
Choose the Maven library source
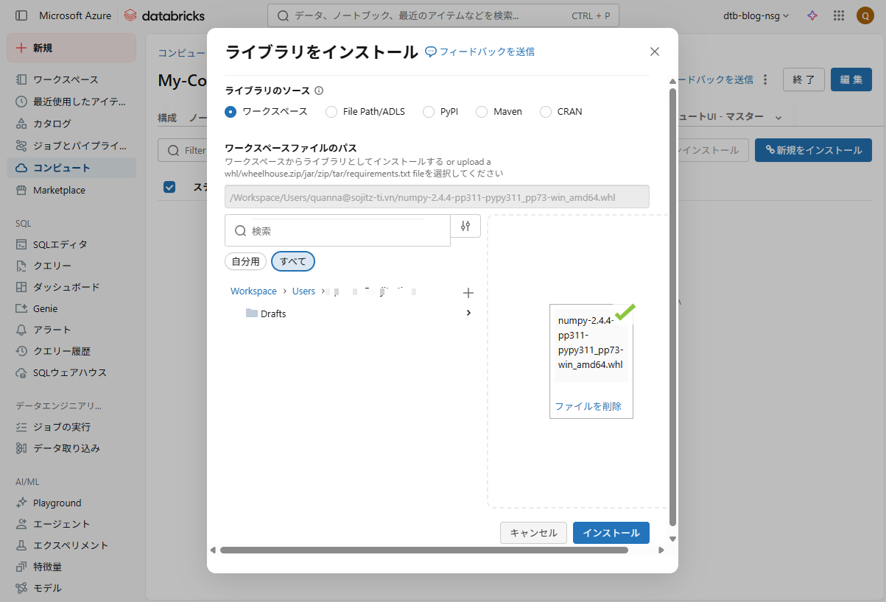482,112
